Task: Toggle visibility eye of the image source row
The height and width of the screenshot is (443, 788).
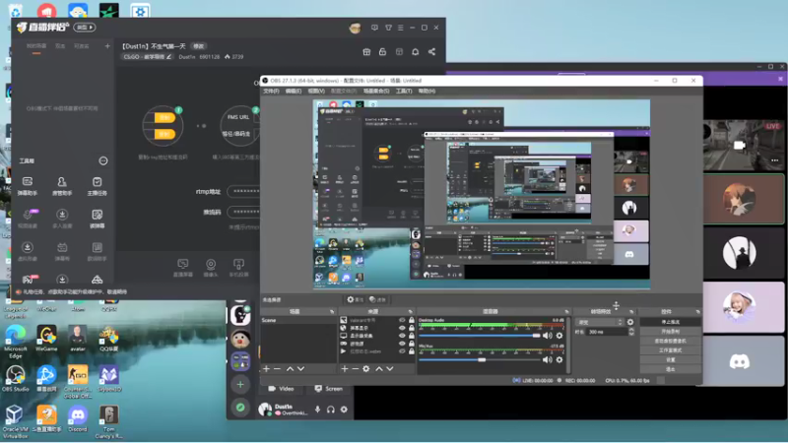Action: (402, 320)
